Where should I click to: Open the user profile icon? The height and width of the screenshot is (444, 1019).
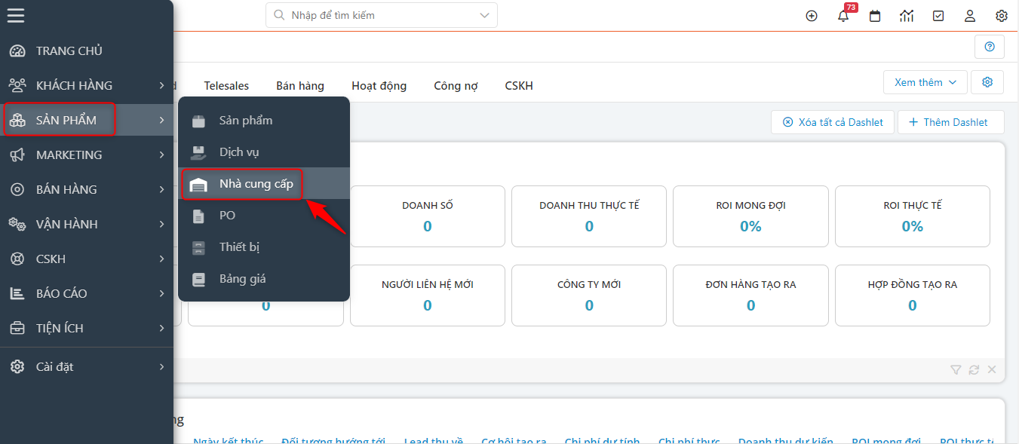click(x=970, y=16)
